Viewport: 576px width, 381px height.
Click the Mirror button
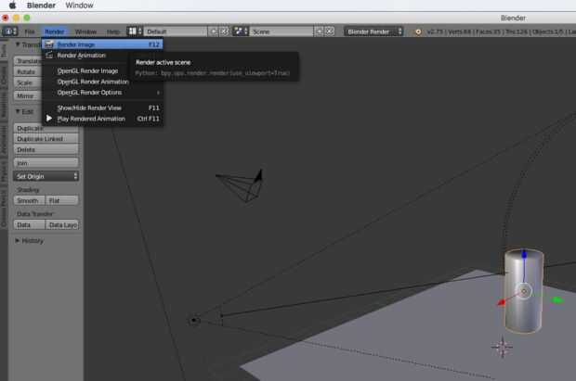coord(28,95)
